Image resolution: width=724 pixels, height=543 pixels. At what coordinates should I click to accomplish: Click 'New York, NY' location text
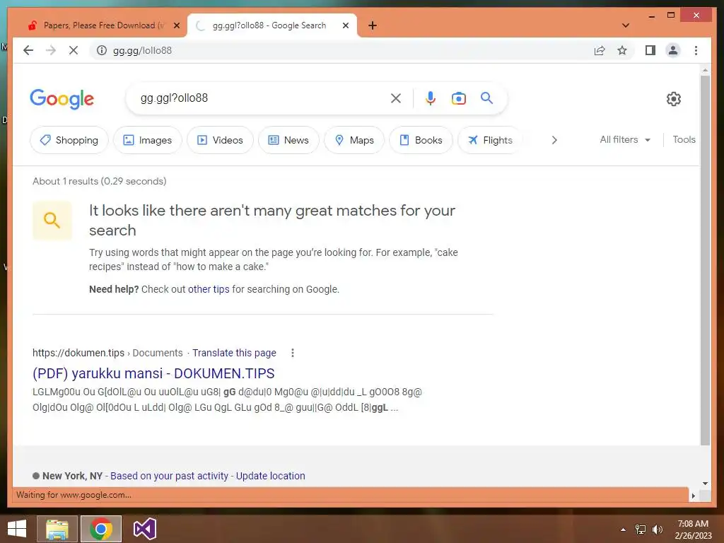point(73,476)
